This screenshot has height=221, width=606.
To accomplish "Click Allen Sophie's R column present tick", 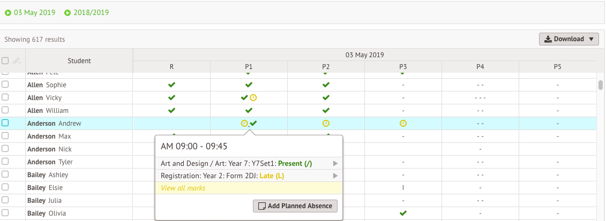I will pyautogui.click(x=171, y=85).
